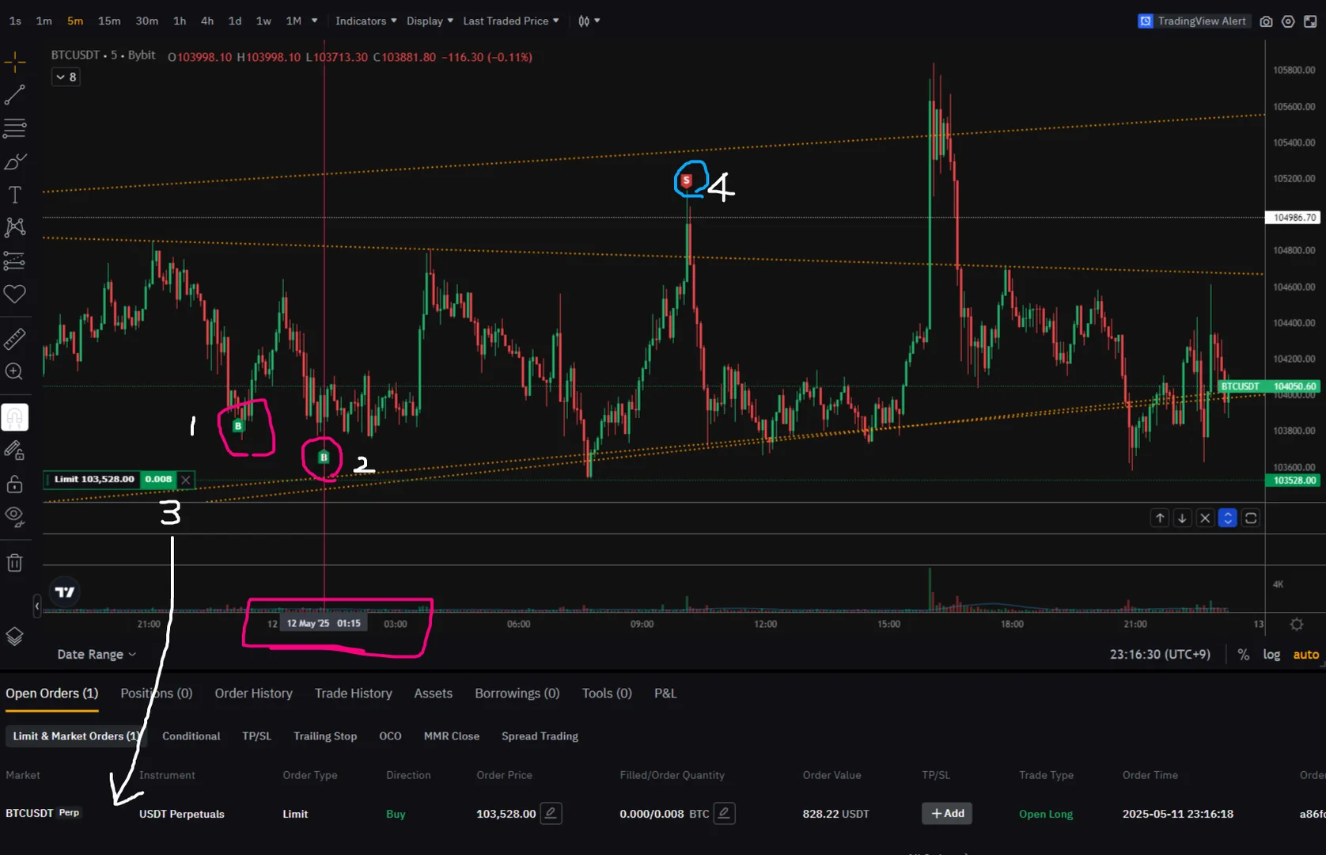Screen dimensions: 1326x855
Task: Open the Borrowings (0) tab
Action: click(x=517, y=693)
